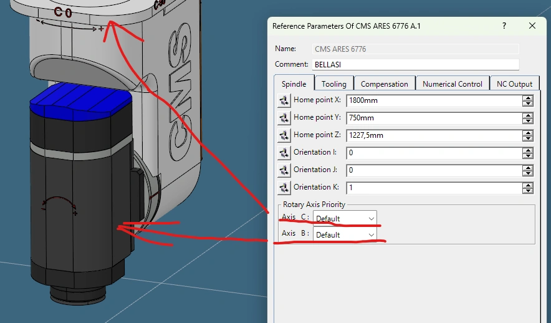The image size is (551, 323).
Task: Click the pick icon beside Orientation J
Action: [x=284, y=170]
